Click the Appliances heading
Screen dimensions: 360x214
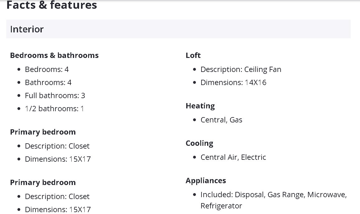tap(206, 181)
